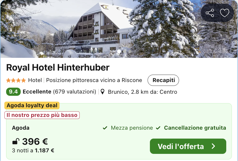Click the location pin icon near Brunico
The image size is (238, 161).
[x=103, y=92]
